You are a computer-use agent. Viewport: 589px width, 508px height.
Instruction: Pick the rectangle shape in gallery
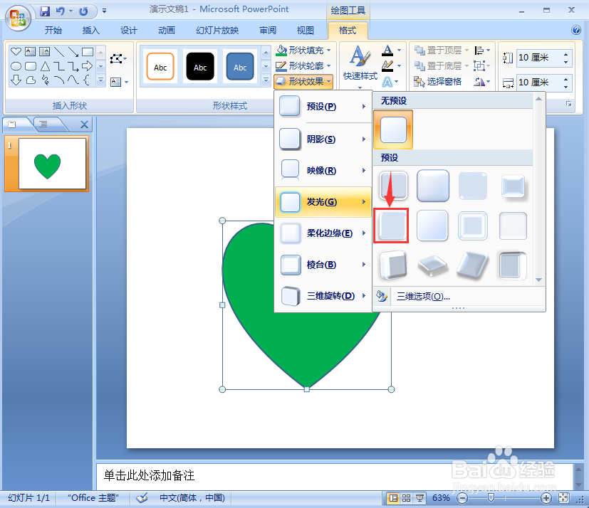pos(88,51)
